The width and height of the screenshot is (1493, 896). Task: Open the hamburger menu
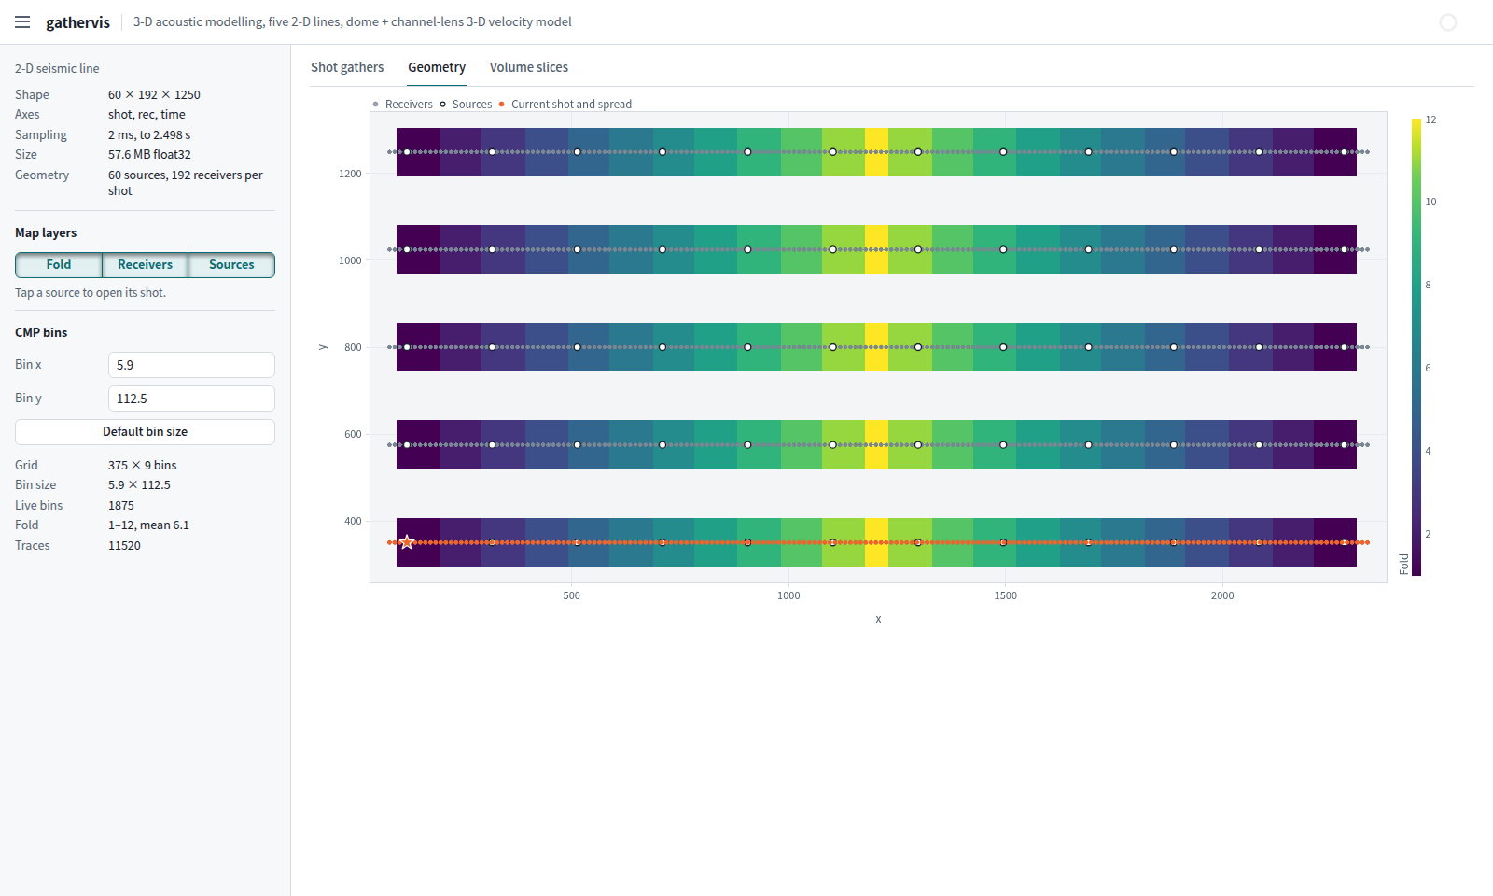(22, 22)
